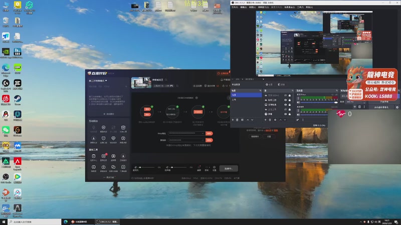401x225 pixels.
Task: Mute desktop audio channel in OBS mixer
Action: pos(298,114)
